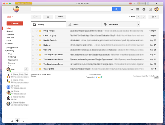The height and width of the screenshot is (125, 165).
Task: Open the phone calls icon
Action: (23, 120)
